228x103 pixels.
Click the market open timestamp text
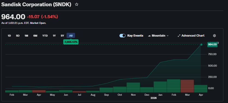(x=24, y=23)
